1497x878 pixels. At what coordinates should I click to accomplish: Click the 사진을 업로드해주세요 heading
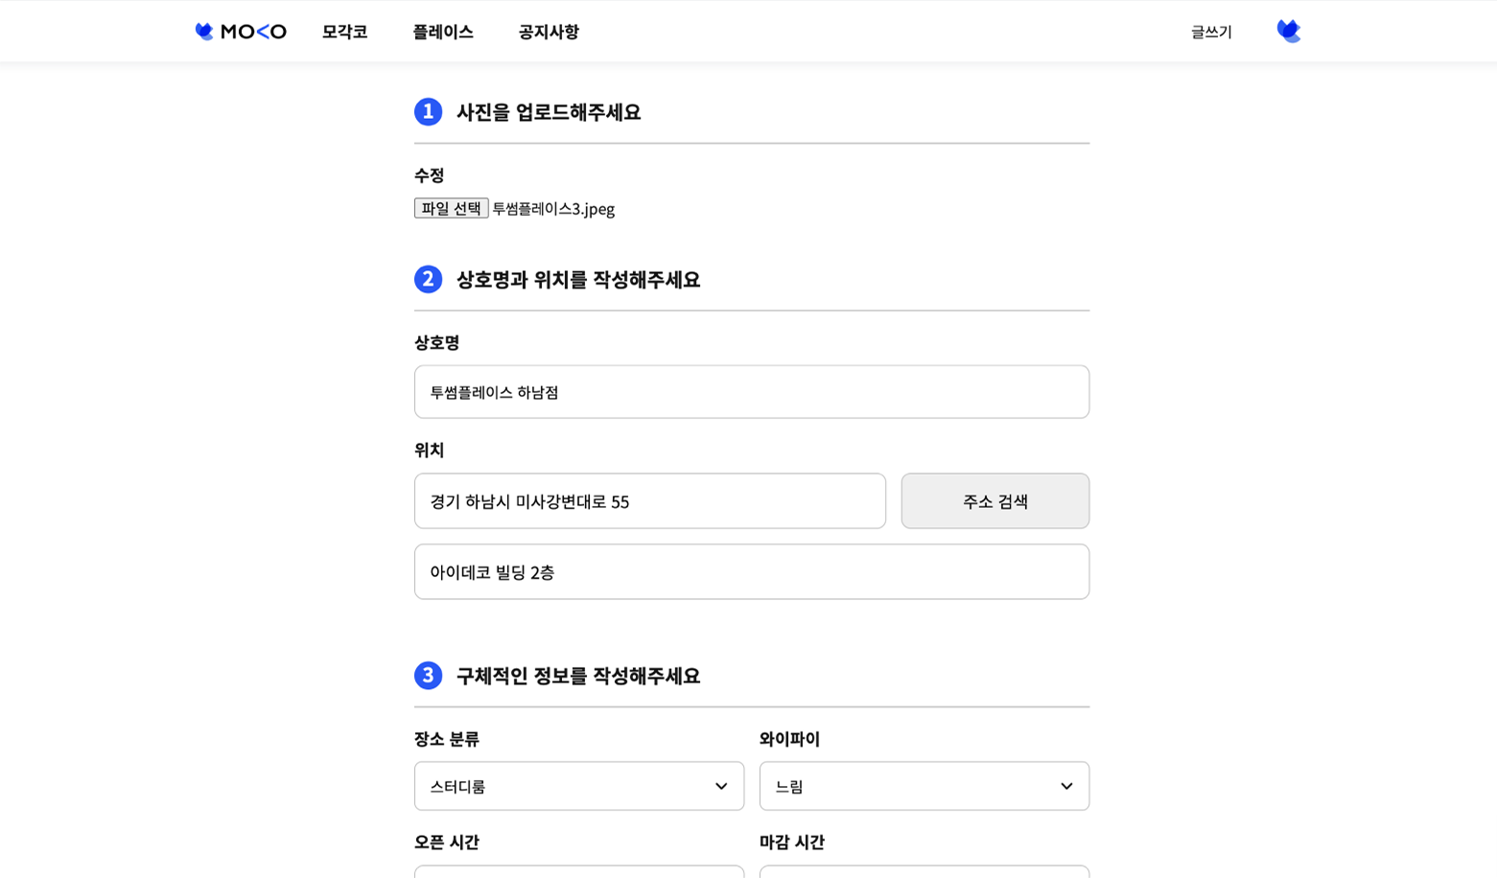pos(549,112)
